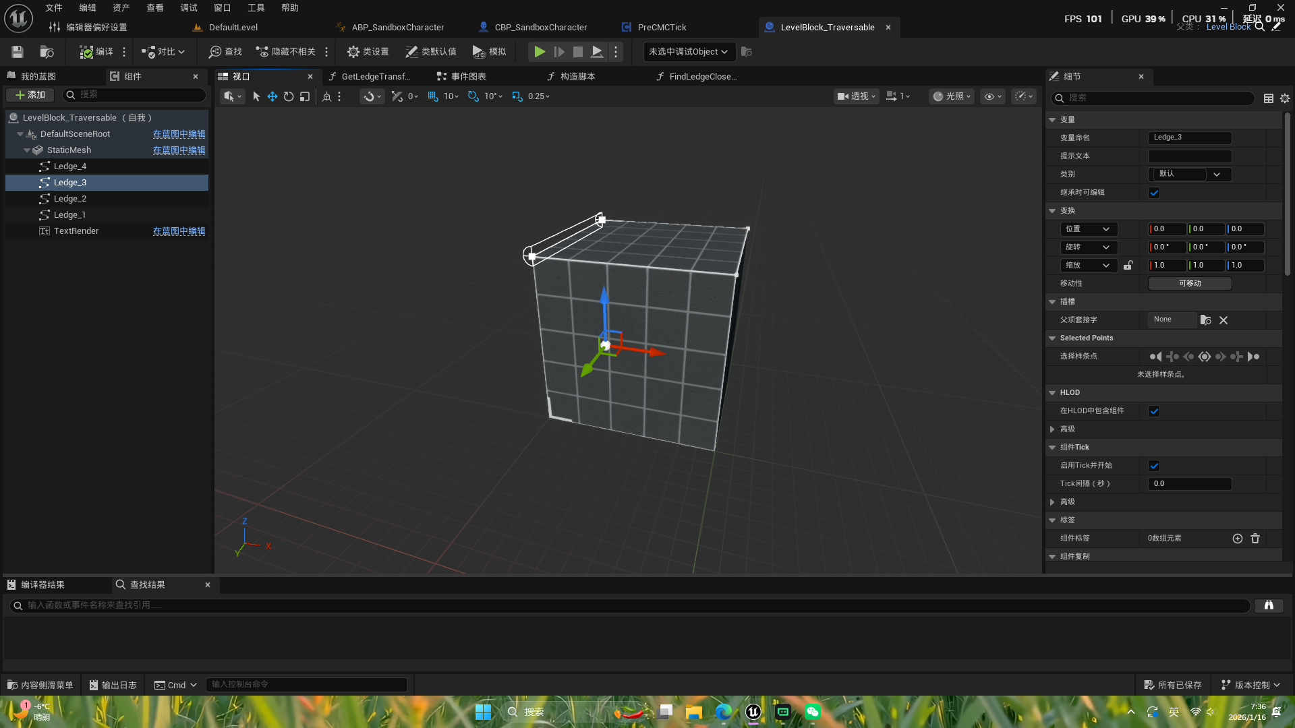Clear parent socket with X icon

point(1224,320)
